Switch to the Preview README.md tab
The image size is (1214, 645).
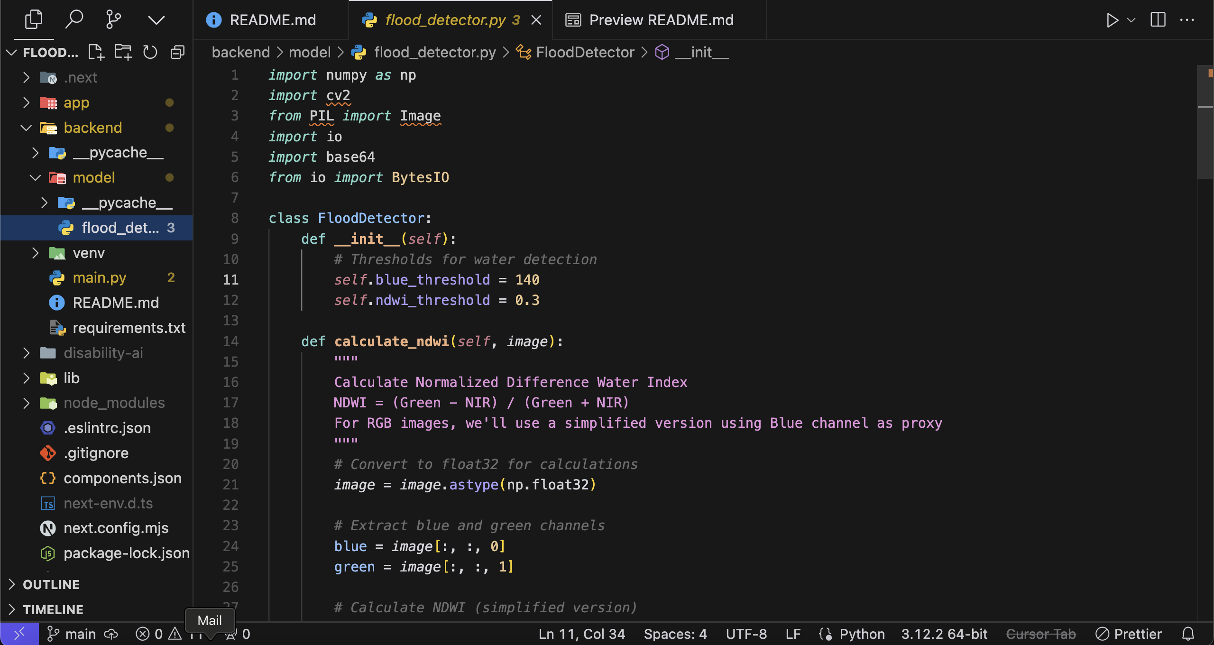pyautogui.click(x=661, y=20)
